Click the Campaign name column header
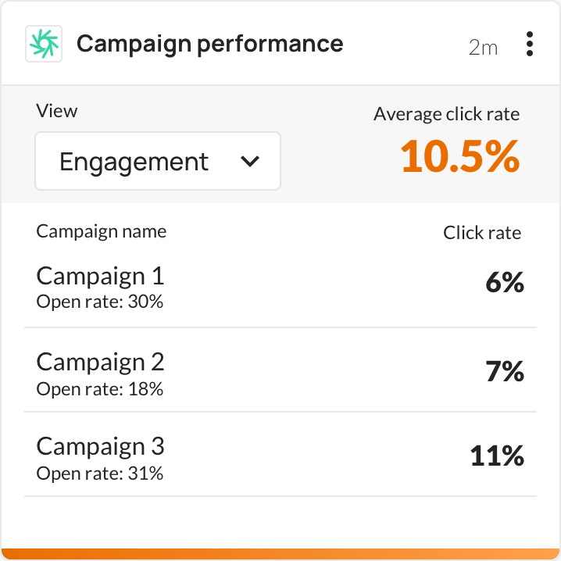 pyautogui.click(x=101, y=231)
